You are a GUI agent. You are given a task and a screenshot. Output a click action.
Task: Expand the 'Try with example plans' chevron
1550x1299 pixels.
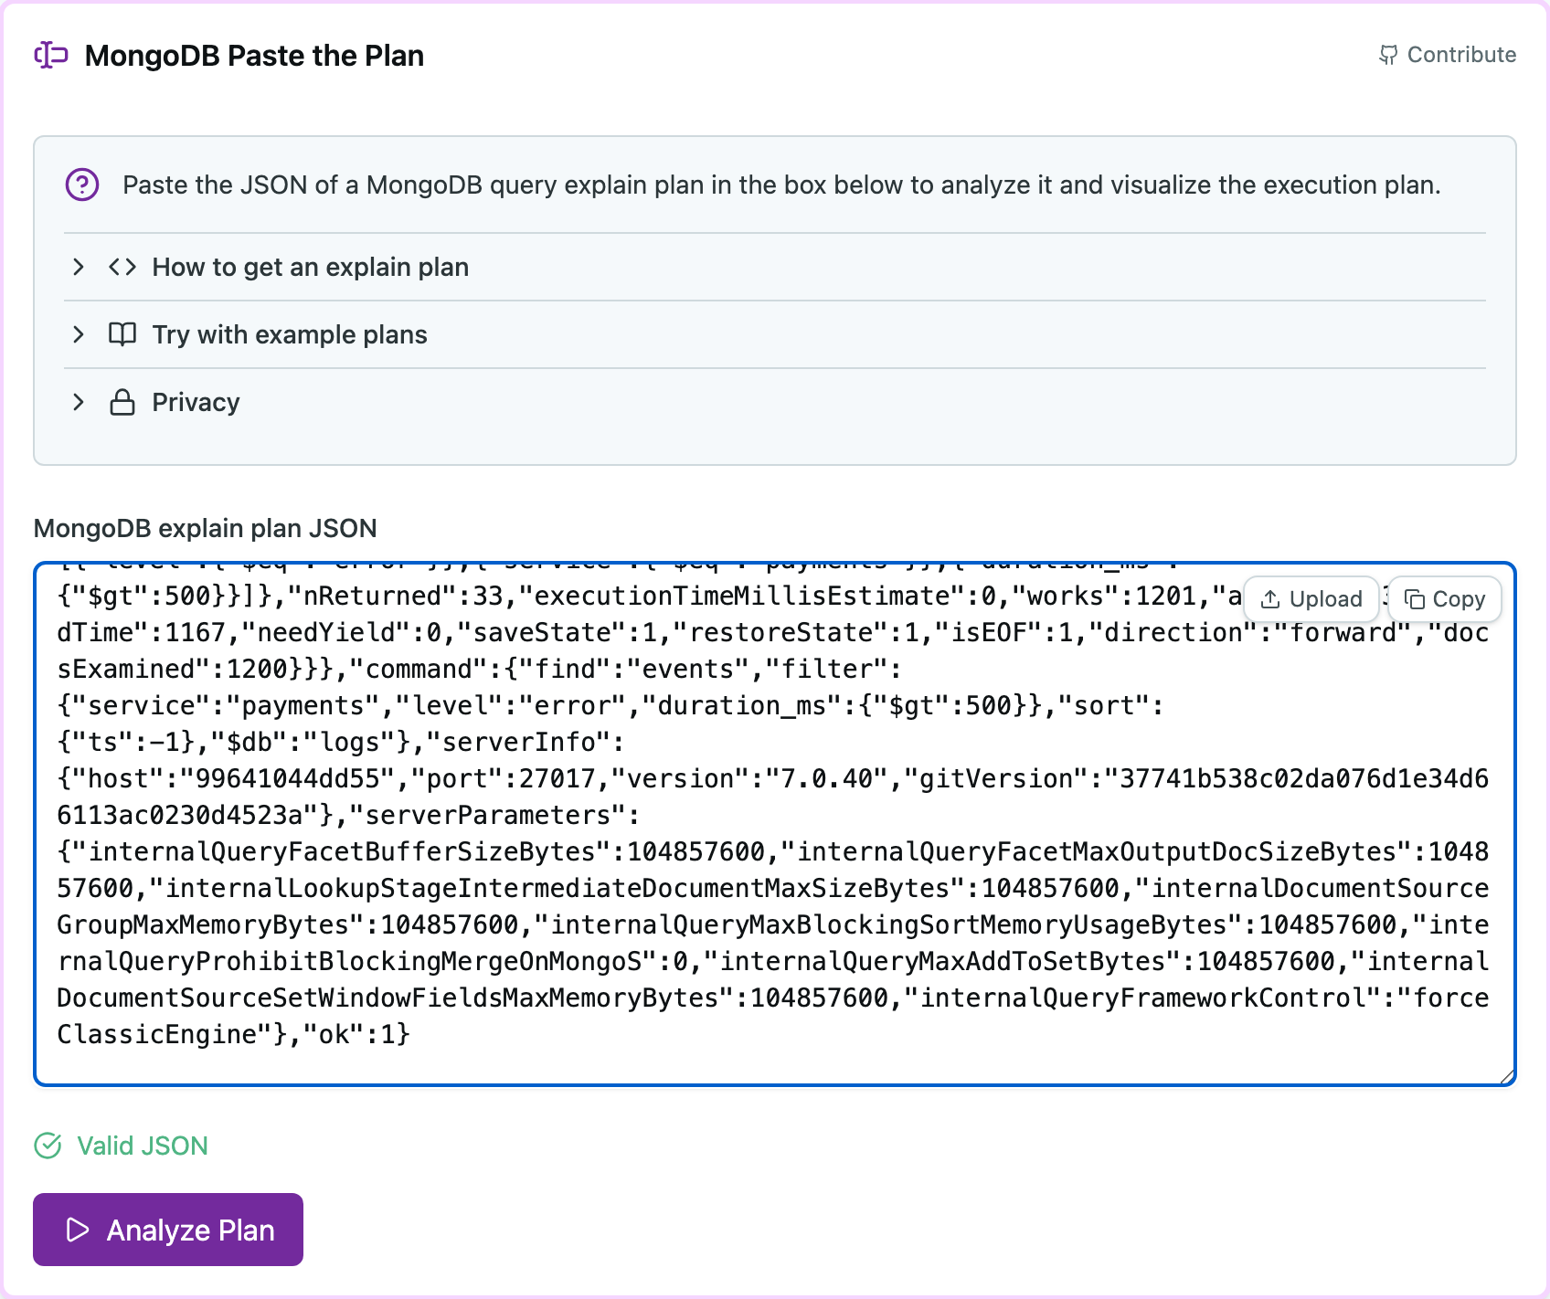(x=79, y=334)
